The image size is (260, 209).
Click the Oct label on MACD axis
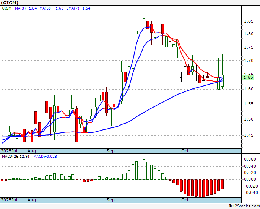point(185,200)
